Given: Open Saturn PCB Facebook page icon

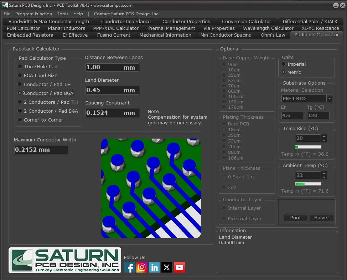Looking at the screenshot, I should click(x=129, y=268).
